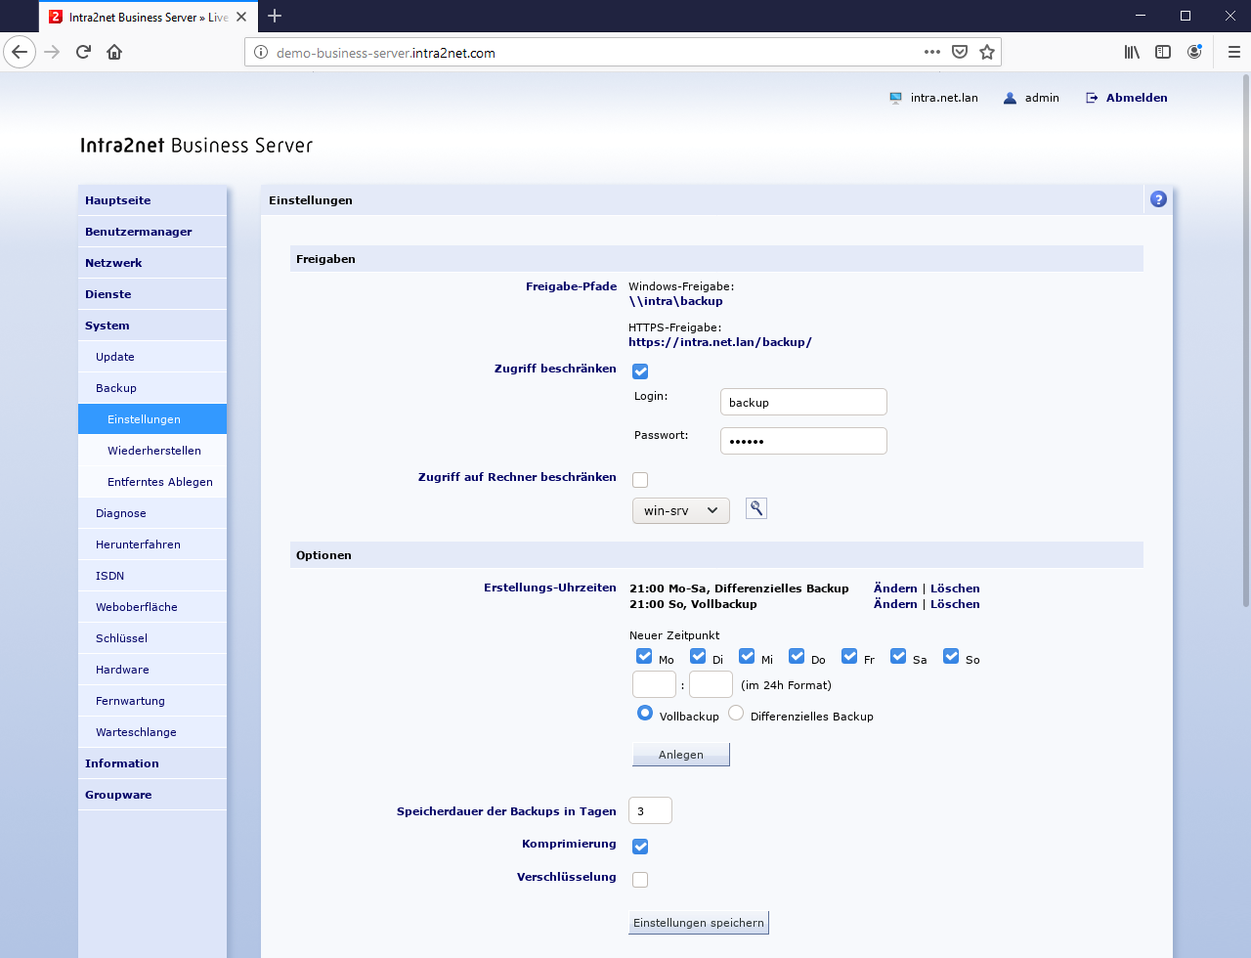Disable the Komprimierung checkbox
Screen dimensions: 1251x958
tap(640, 847)
